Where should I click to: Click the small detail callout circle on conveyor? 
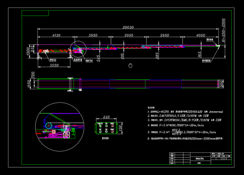[78, 49]
